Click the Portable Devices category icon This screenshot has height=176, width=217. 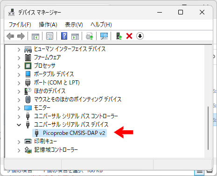coord(28,74)
